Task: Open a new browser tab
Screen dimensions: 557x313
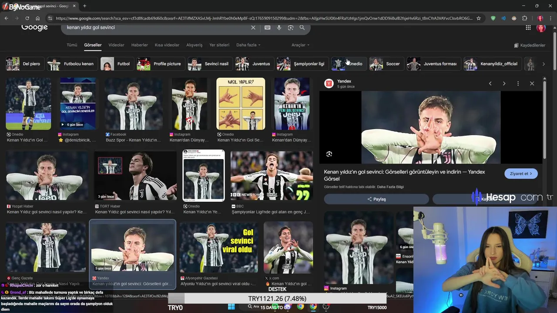Action: coord(84,6)
